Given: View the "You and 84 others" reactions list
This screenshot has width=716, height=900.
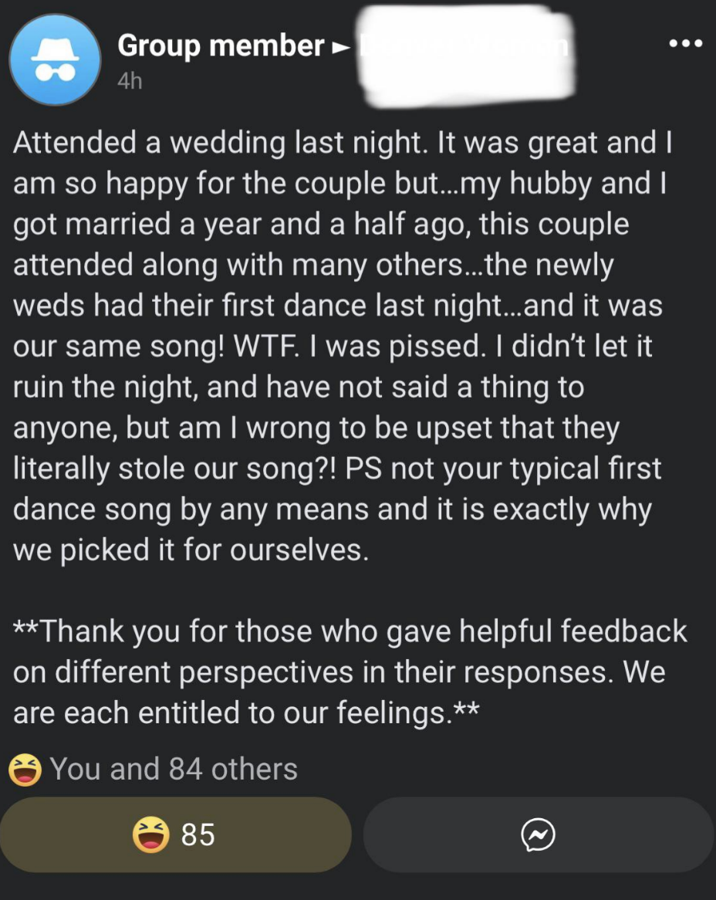Looking at the screenshot, I should point(173,769).
